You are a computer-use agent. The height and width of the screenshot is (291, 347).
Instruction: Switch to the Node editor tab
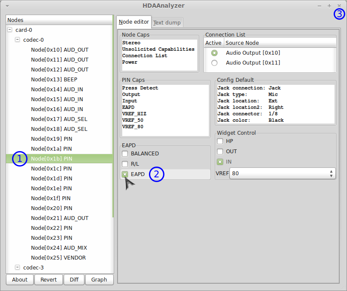tap(134, 22)
